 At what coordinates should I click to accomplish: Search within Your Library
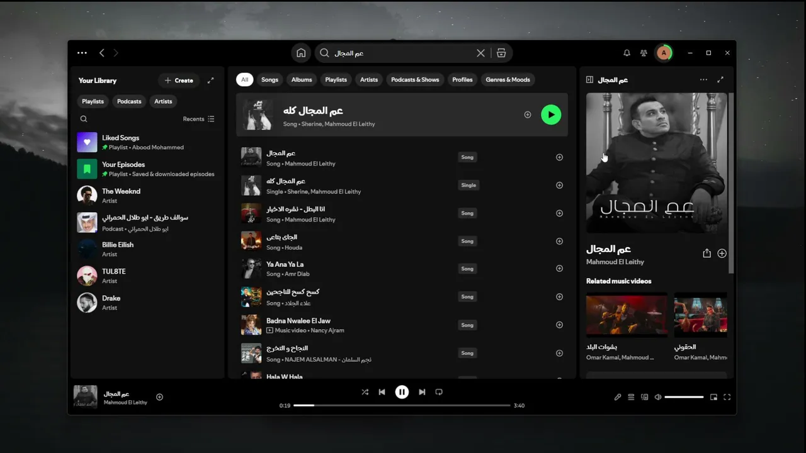point(84,119)
